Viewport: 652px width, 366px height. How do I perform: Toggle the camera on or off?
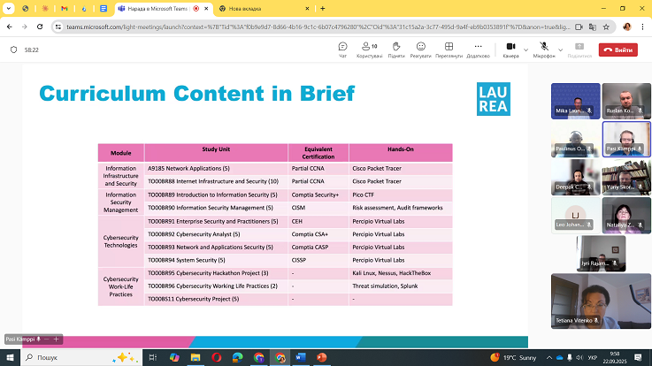click(x=510, y=47)
